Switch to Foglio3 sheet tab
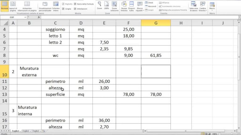 coord(36,131)
